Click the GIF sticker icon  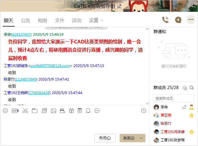(x=15, y=111)
